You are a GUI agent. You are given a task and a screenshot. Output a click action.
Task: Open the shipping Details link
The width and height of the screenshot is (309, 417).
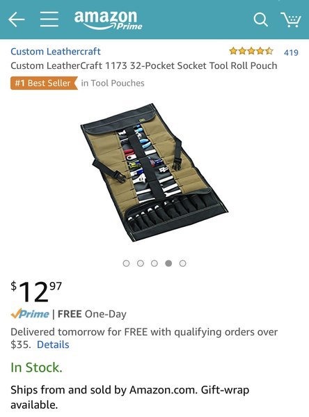[53, 345]
